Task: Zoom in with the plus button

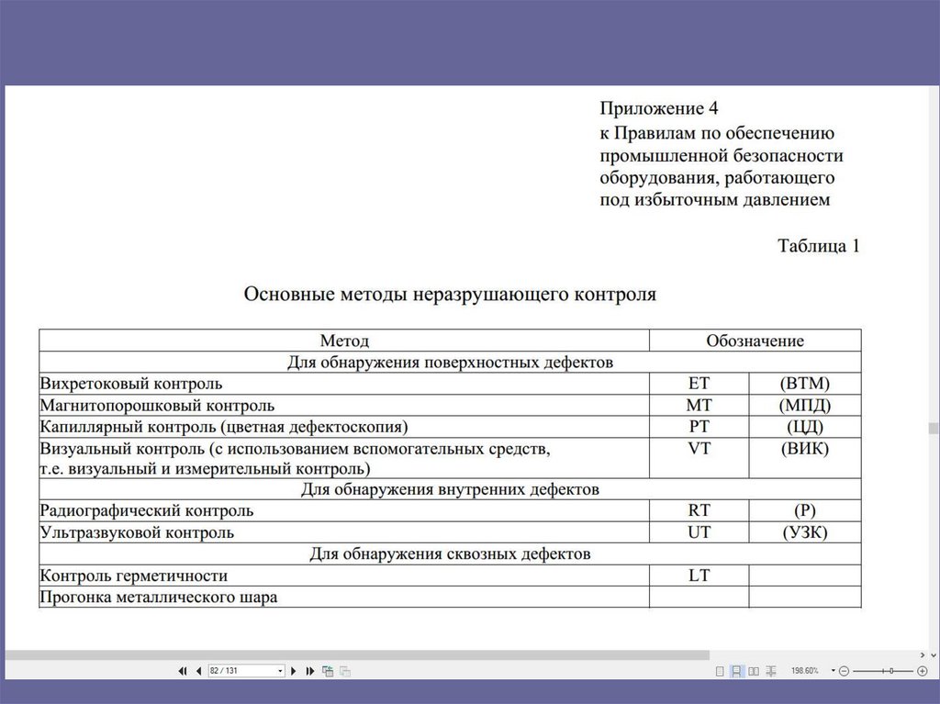Action: (923, 671)
